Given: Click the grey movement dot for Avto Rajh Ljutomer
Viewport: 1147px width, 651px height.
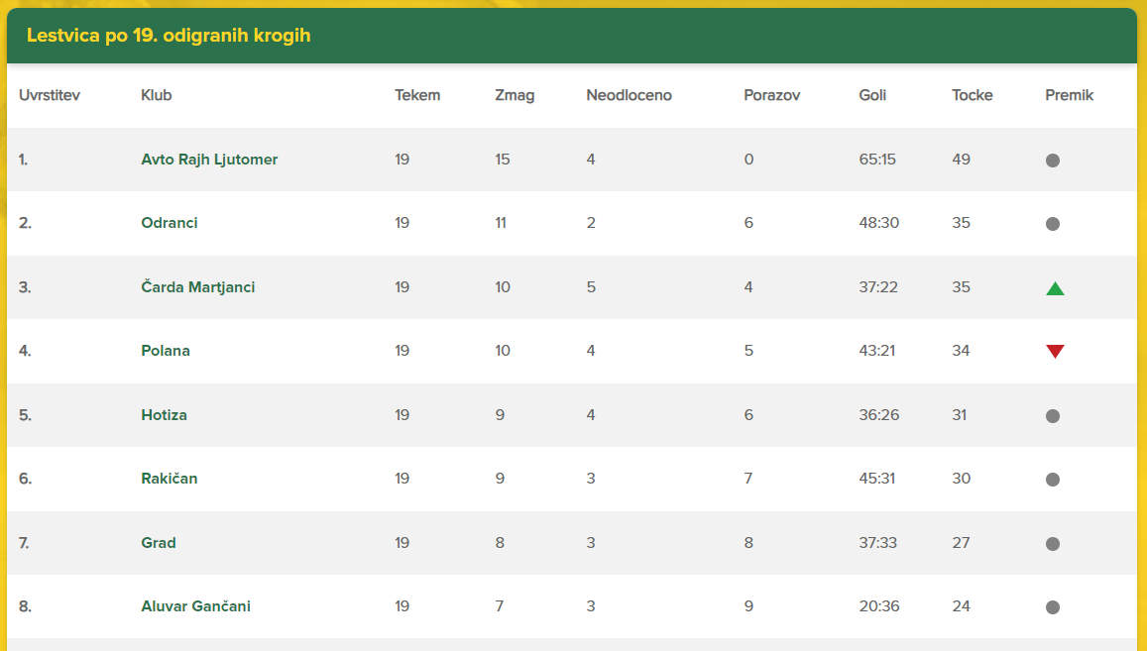Looking at the screenshot, I should 1053,161.
